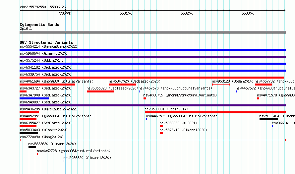
Task: Select nsv6343727 (Sedlazeck2020) label
Action: pyautogui.click(x=46, y=88)
